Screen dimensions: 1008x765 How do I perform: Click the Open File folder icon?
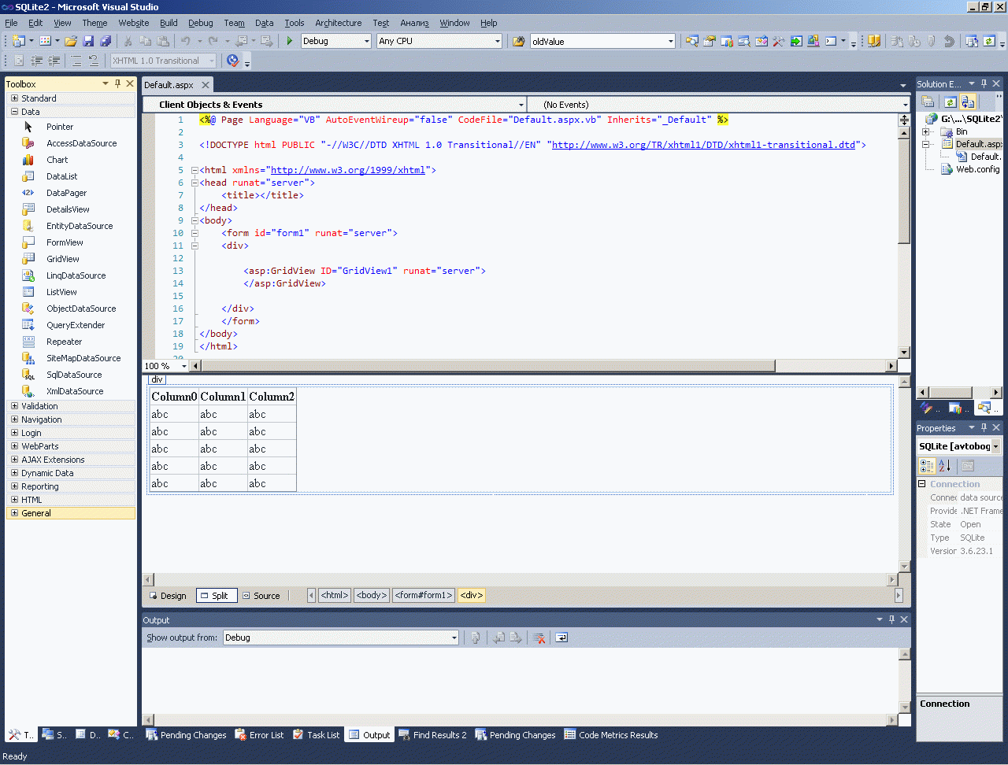click(71, 41)
